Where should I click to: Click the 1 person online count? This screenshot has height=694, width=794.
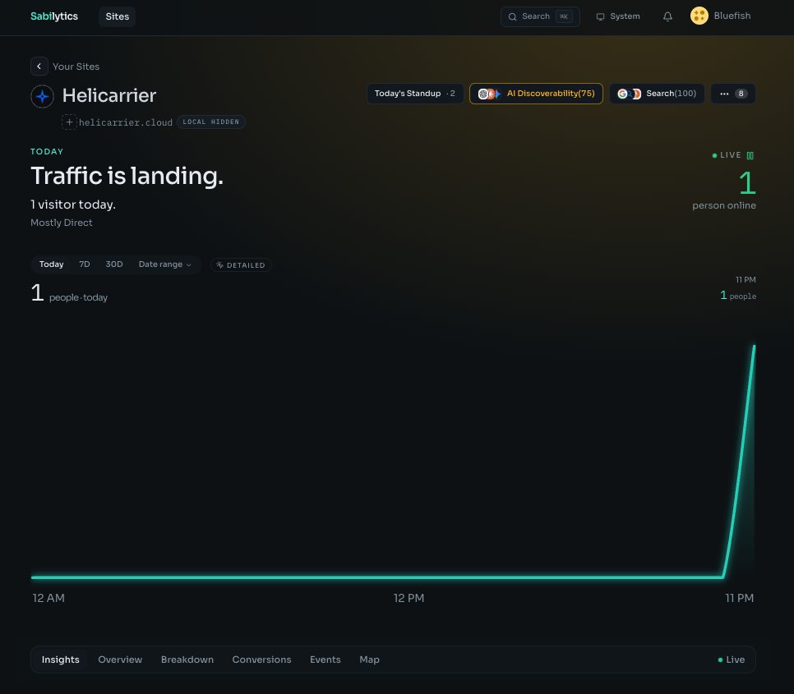point(747,182)
